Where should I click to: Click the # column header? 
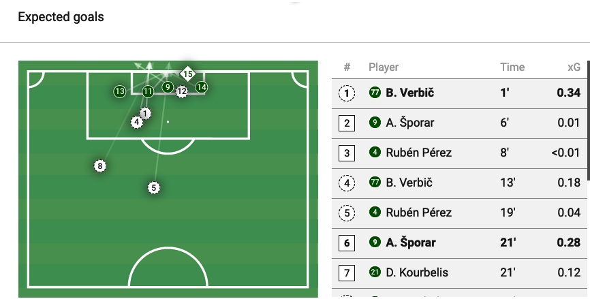click(x=347, y=67)
